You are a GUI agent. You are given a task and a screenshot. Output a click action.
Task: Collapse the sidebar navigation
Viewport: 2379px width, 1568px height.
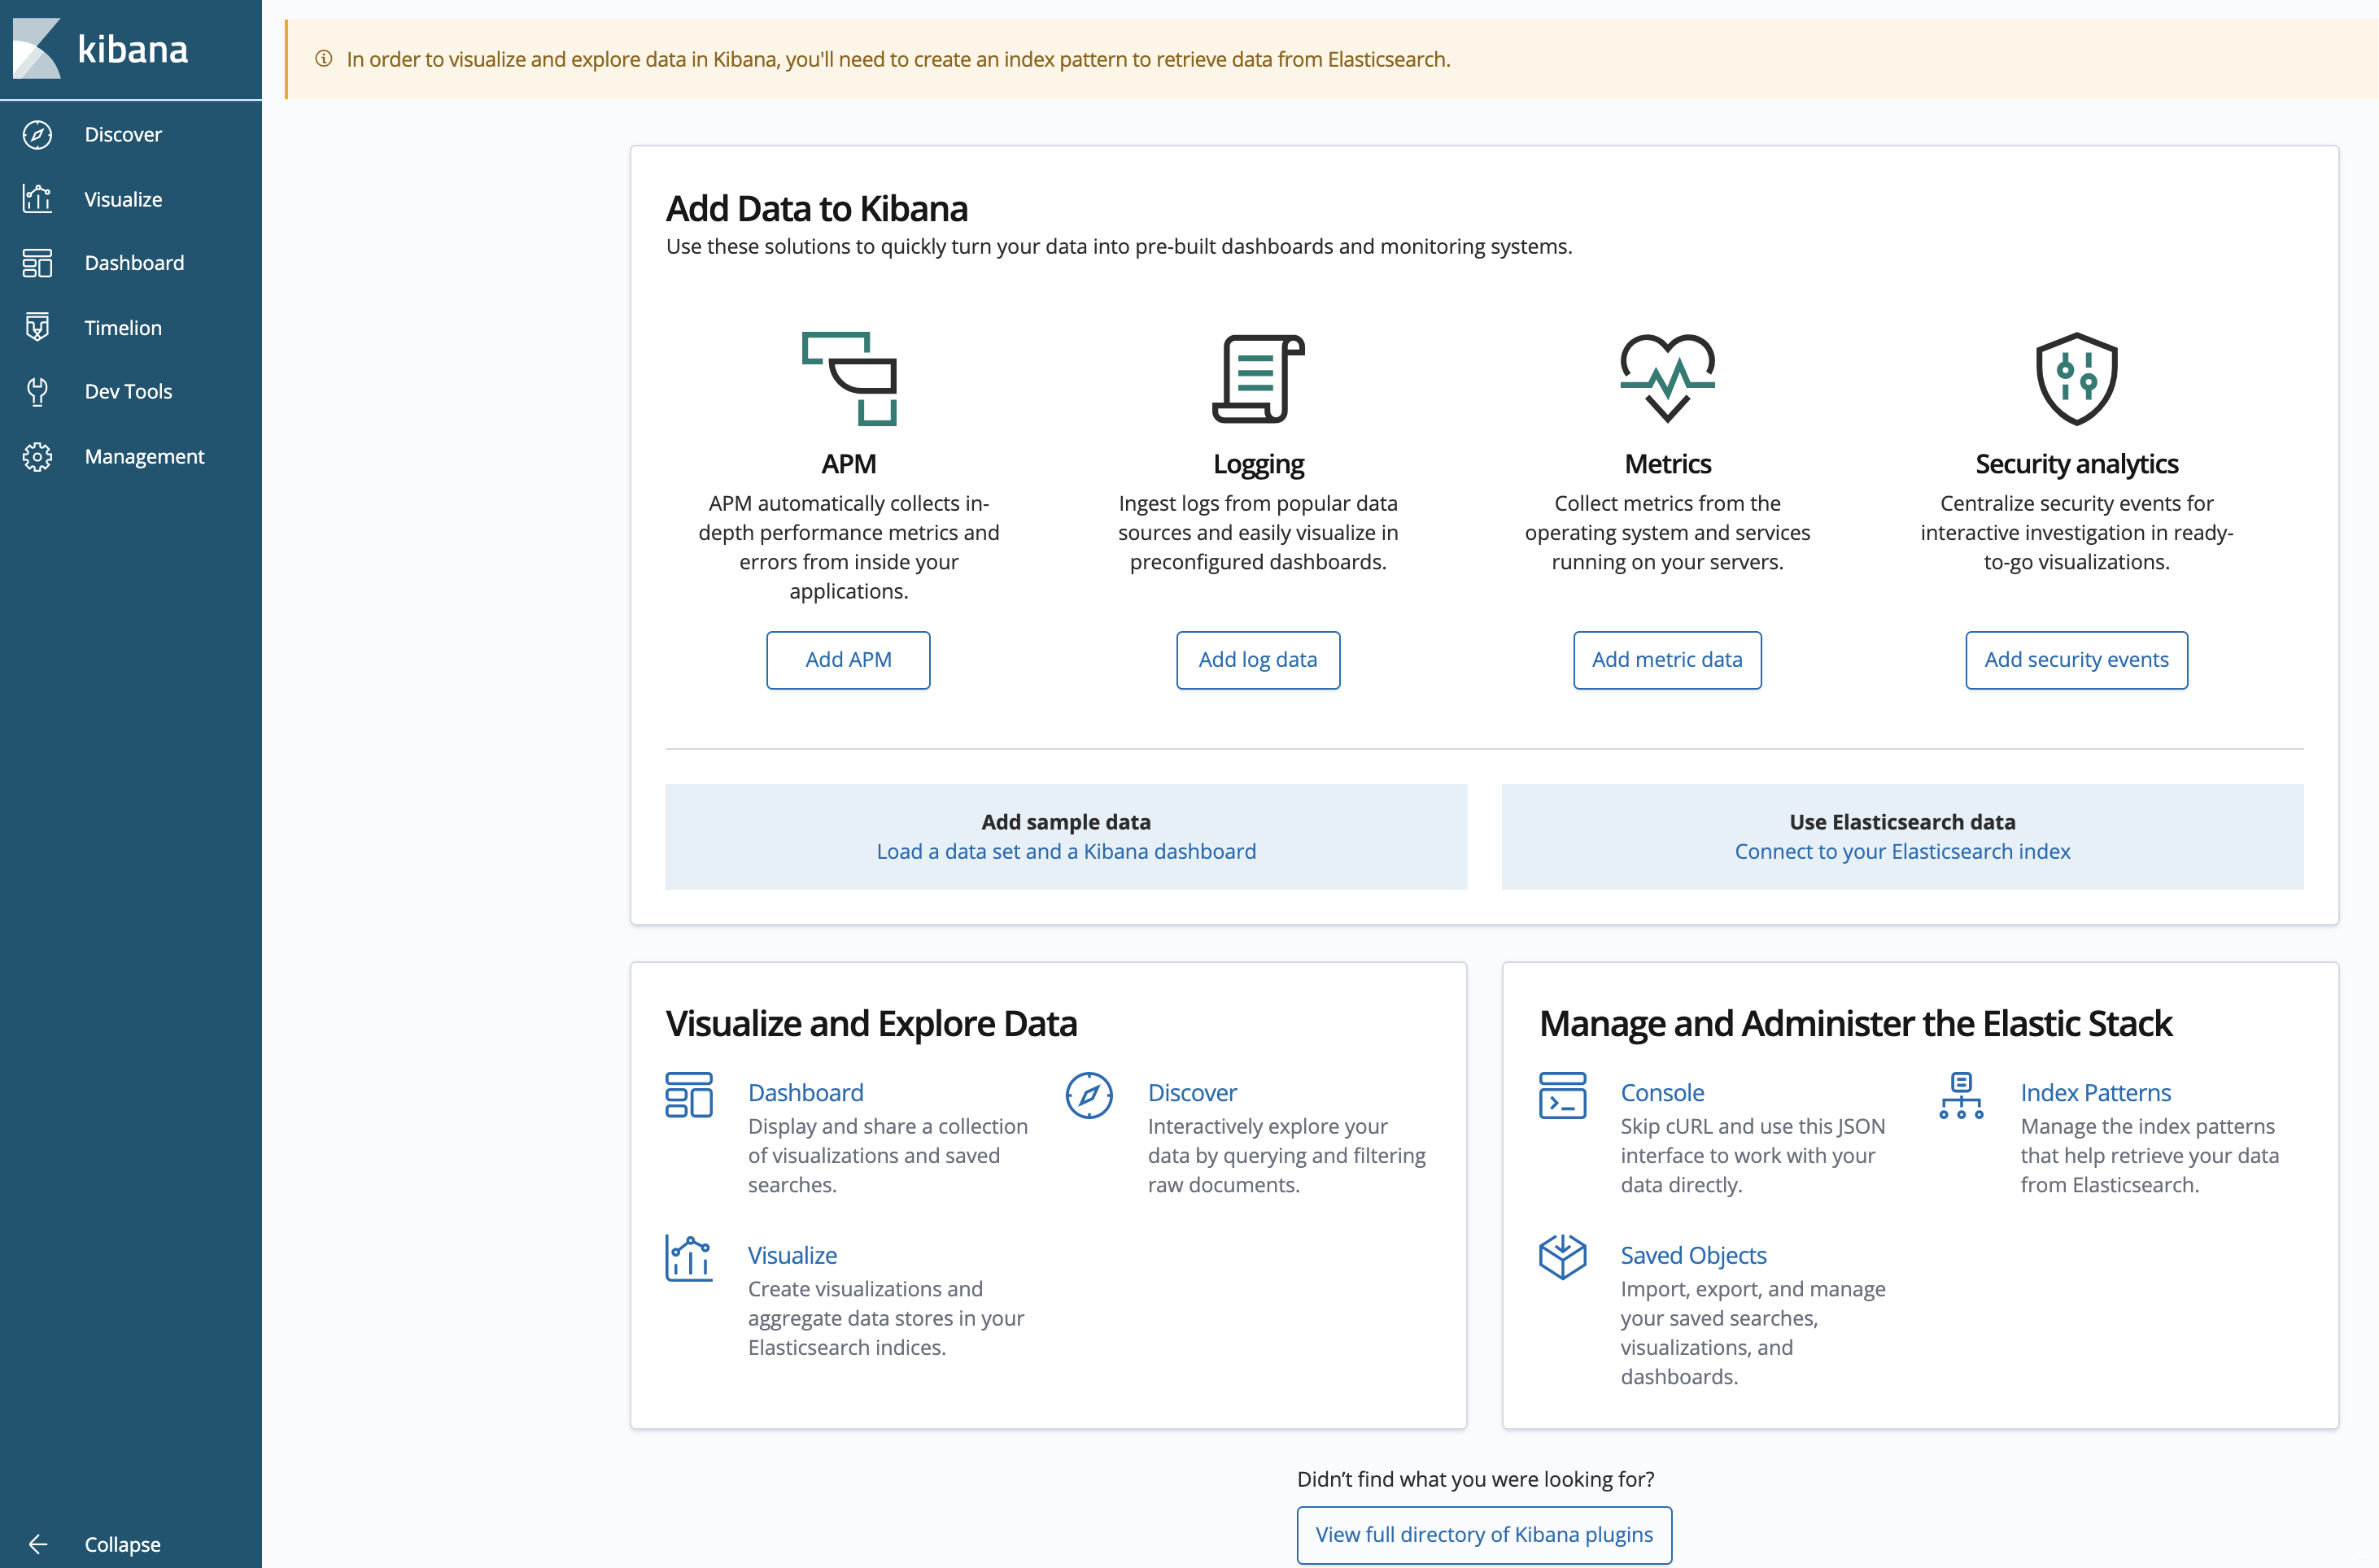100,1543
